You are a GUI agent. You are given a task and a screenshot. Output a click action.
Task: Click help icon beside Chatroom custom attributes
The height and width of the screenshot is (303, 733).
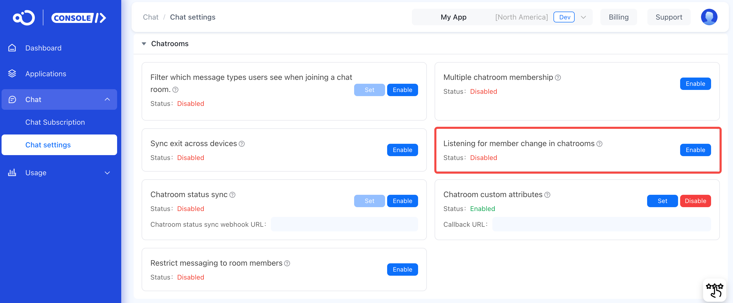[x=547, y=195]
